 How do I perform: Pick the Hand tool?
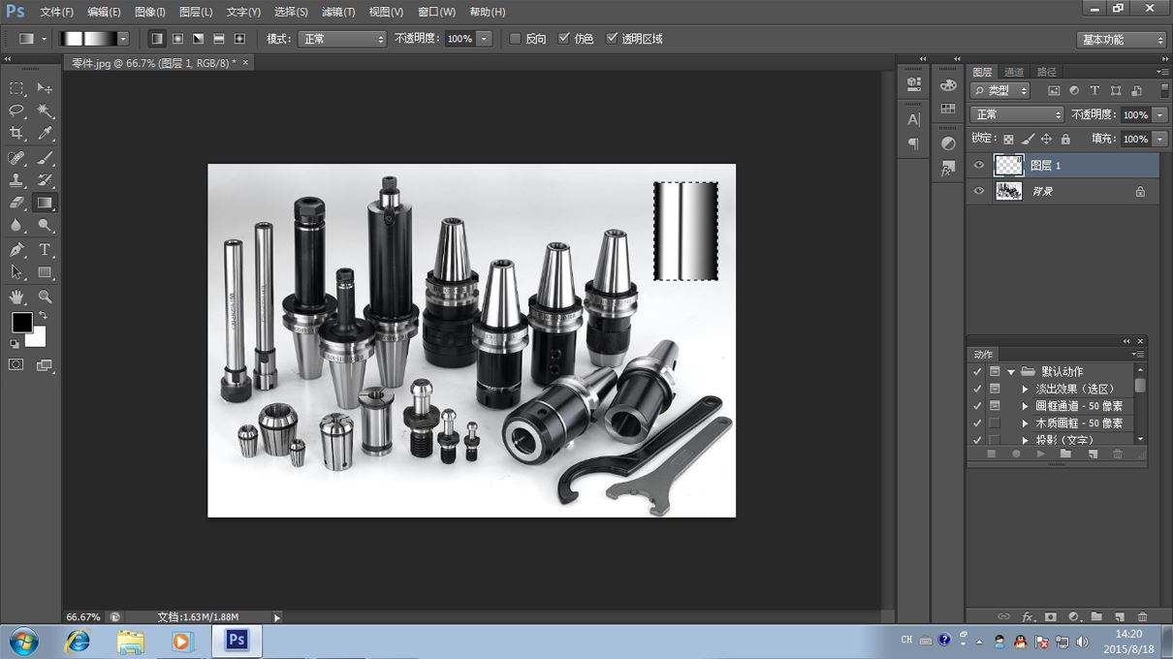[x=16, y=297]
